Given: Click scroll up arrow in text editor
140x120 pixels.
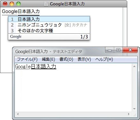Looking at the screenshot, I should (x=134, y=66).
